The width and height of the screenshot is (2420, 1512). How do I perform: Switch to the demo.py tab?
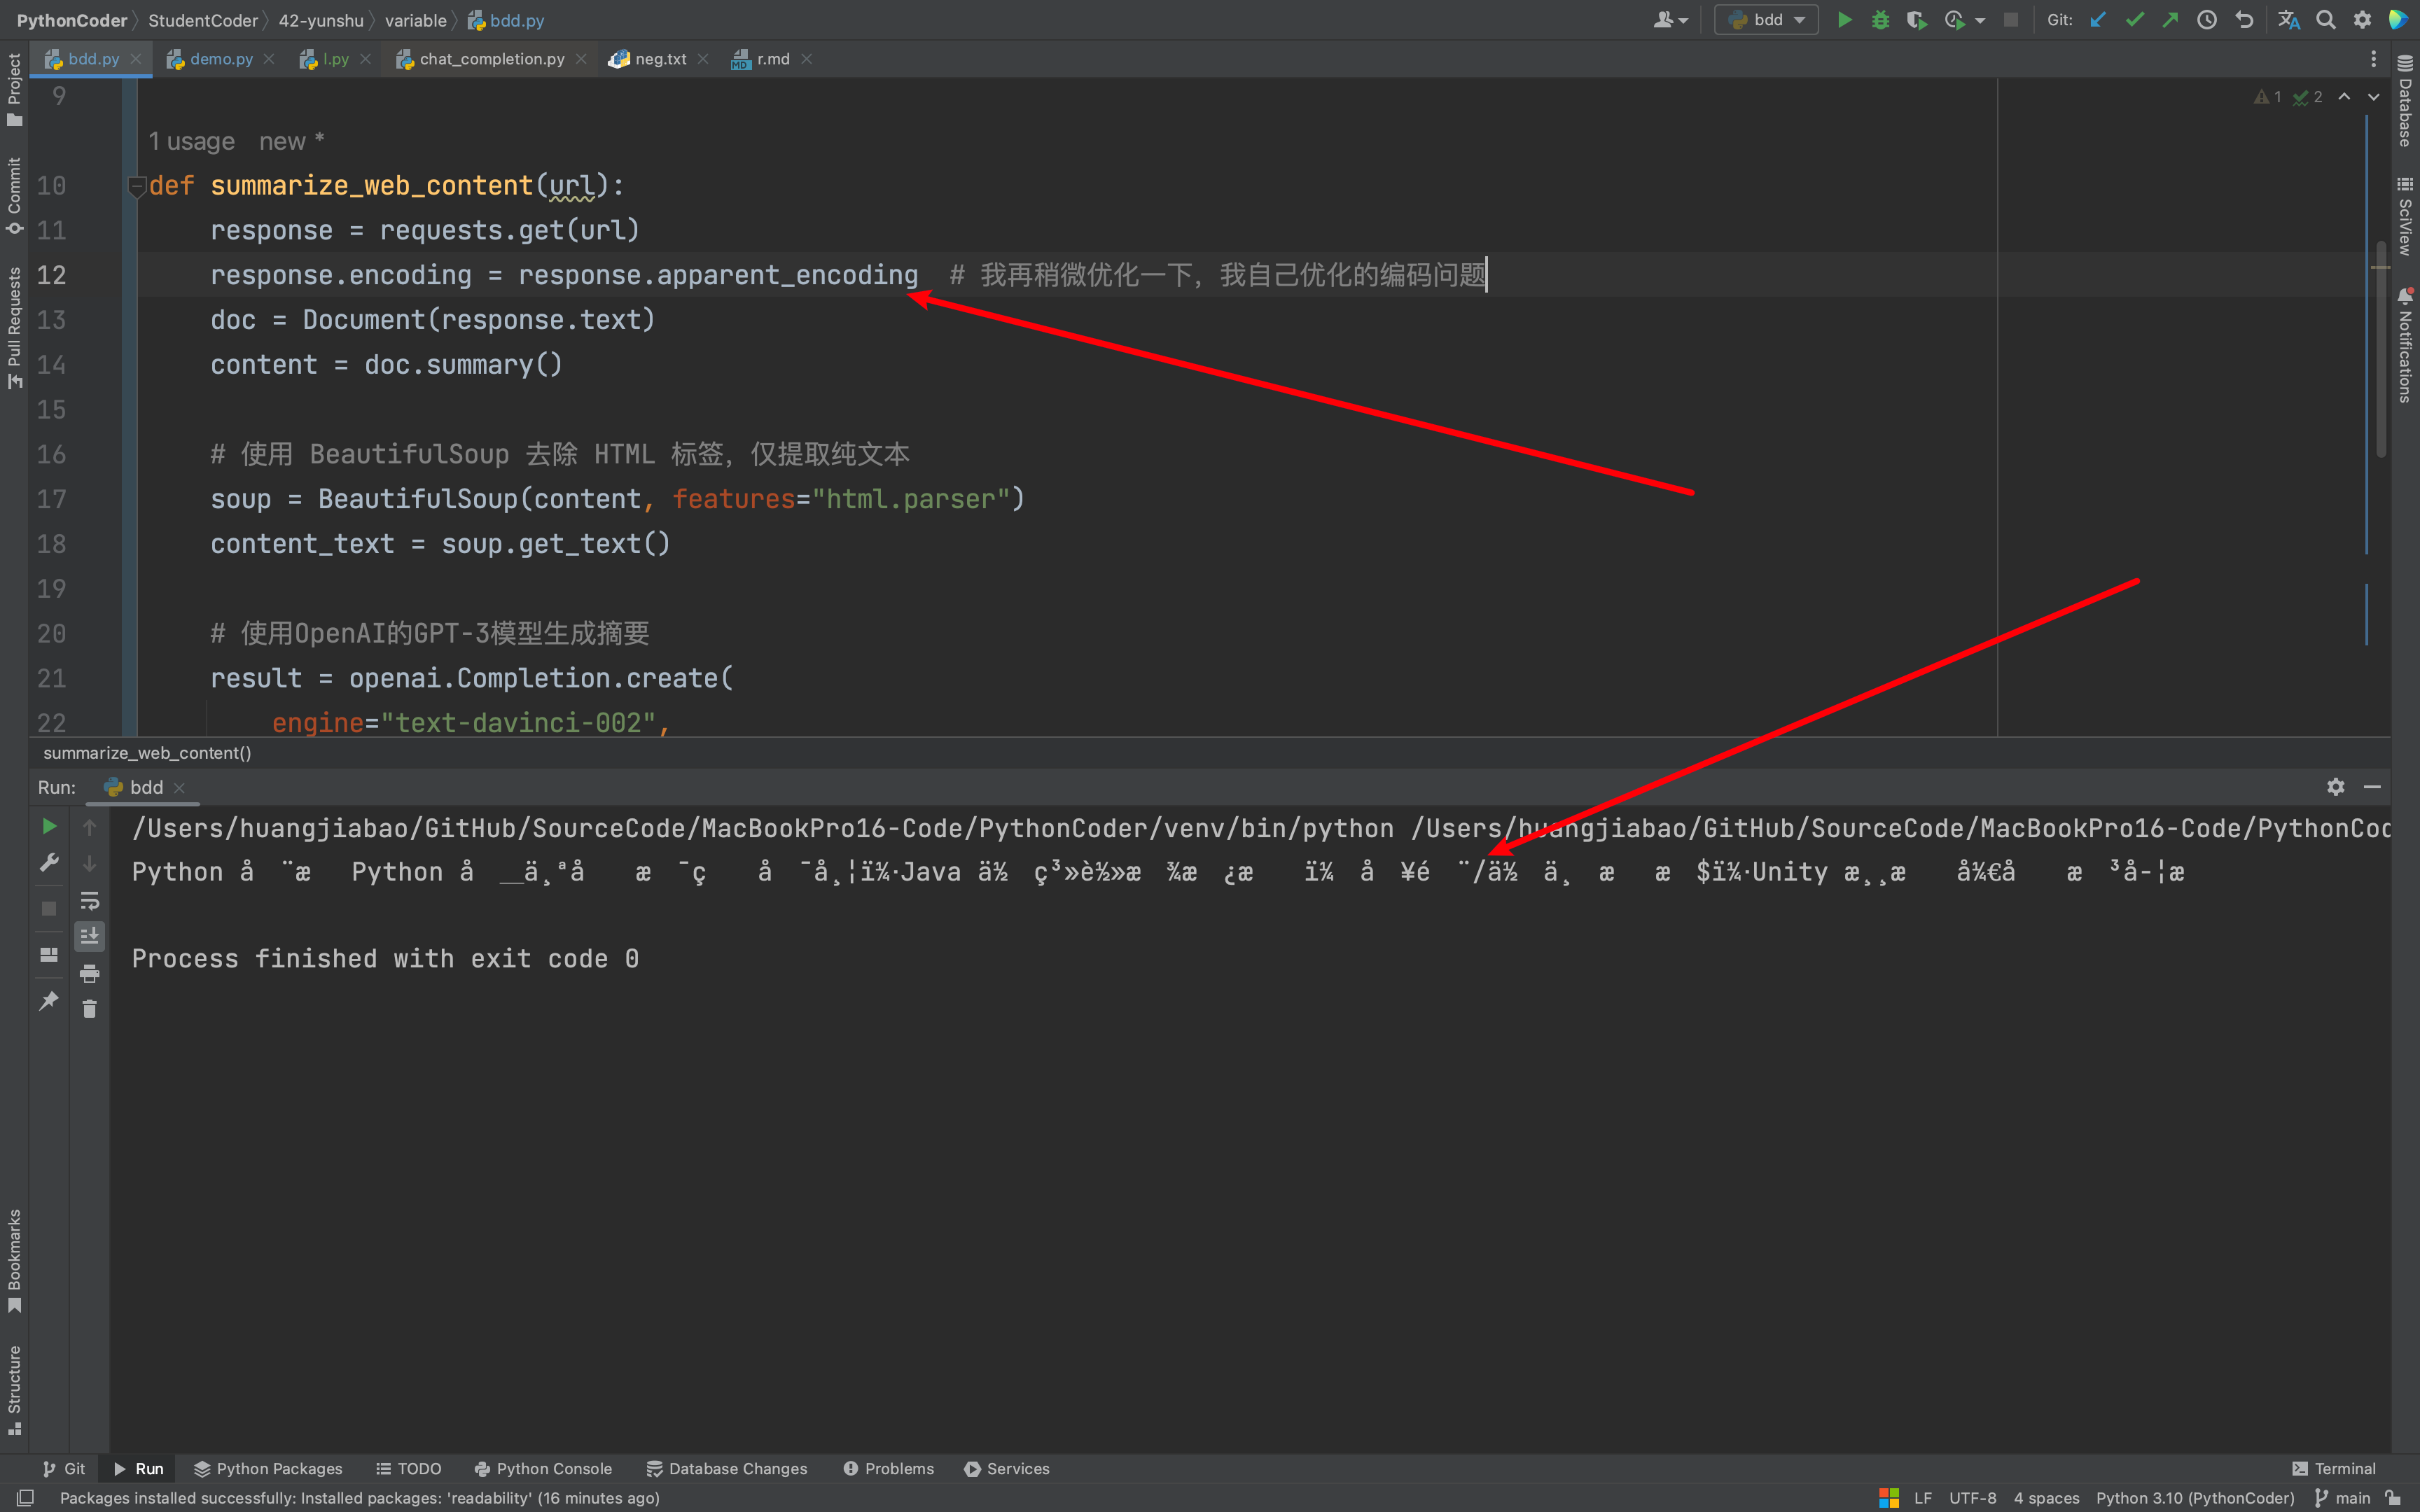point(221,59)
